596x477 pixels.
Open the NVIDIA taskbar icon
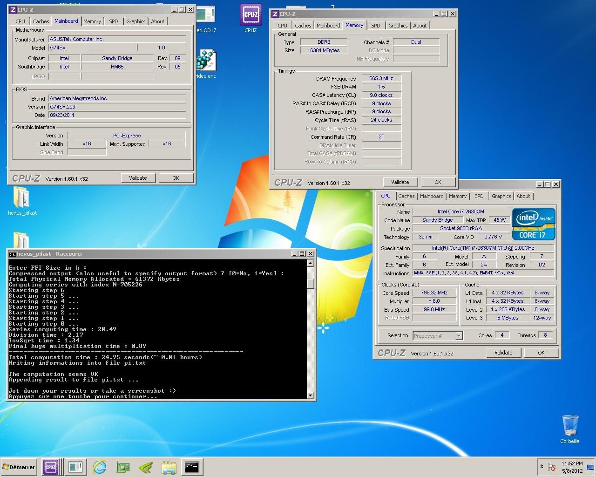146,467
